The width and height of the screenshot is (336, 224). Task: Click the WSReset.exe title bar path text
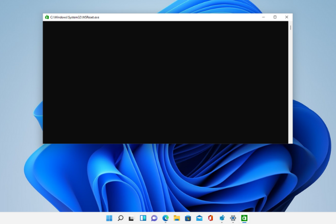(75, 17)
